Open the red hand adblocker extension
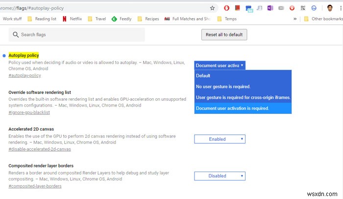The width and height of the screenshot is (343, 199). tap(226, 8)
